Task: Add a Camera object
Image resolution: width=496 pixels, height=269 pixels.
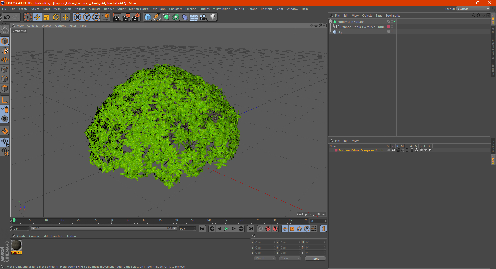Action: click(203, 17)
